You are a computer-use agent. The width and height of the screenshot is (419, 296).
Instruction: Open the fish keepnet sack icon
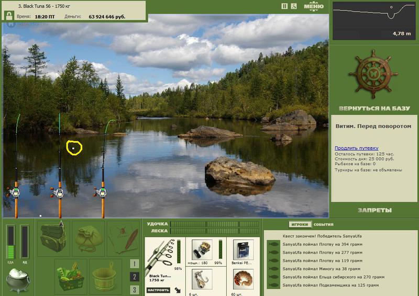coord(89,238)
